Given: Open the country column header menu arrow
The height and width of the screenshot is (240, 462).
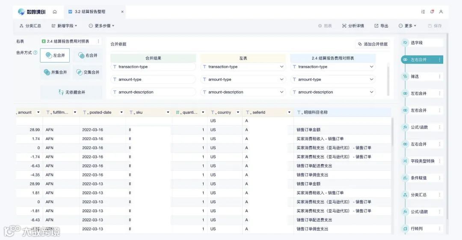Looking at the screenshot, I should tap(238, 113).
